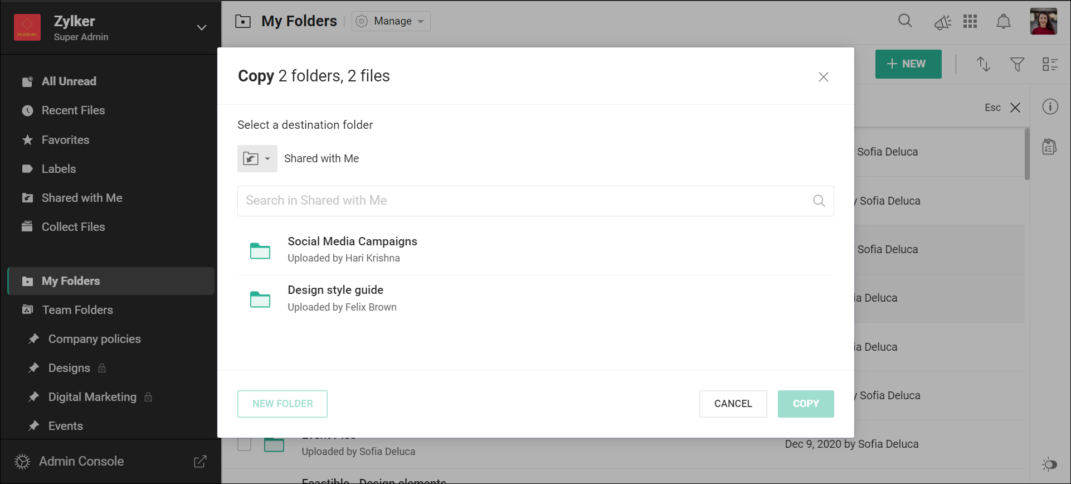Toggle the light/dark theme switch icon

pyautogui.click(x=1049, y=464)
